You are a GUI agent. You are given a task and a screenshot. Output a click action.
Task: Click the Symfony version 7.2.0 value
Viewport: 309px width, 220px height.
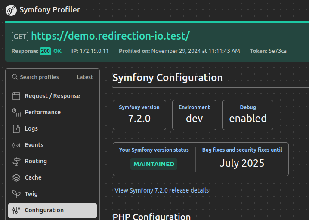click(139, 119)
